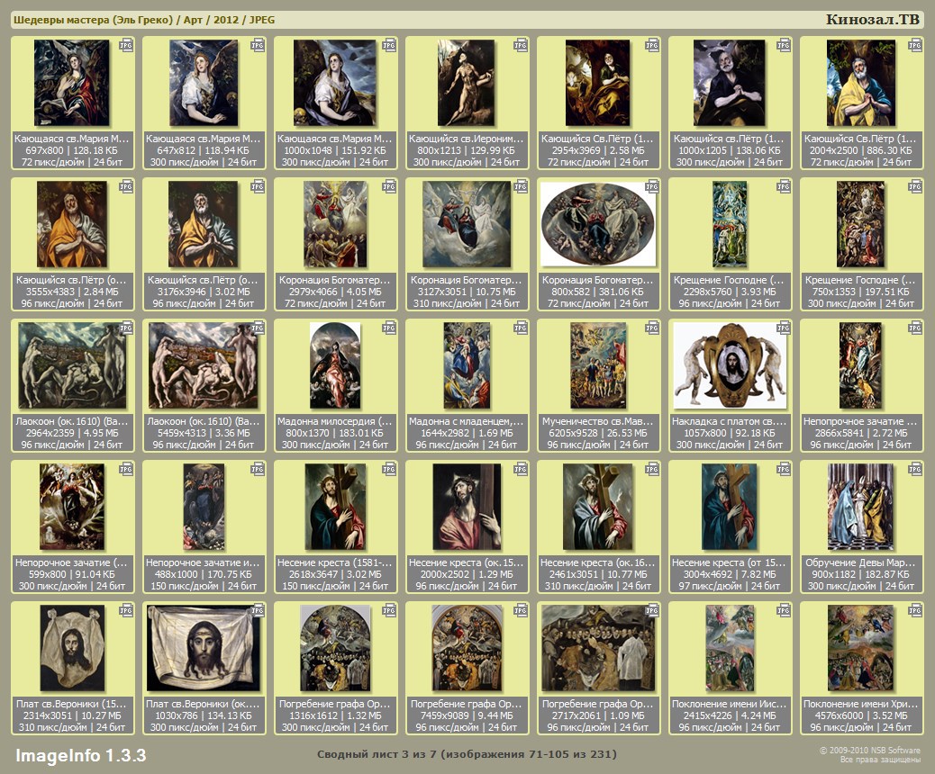Open the Marriage of the Virgin thumbnail sized 900x1182
Screen dimensions: 935x774
pyautogui.click(x=861, y=507)
